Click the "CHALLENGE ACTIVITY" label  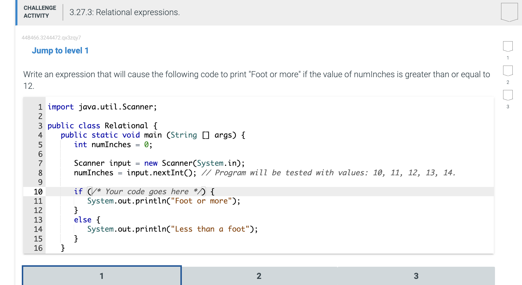click(x=40, y=12)
